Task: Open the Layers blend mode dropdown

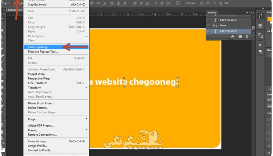Action: click(269, 106)
